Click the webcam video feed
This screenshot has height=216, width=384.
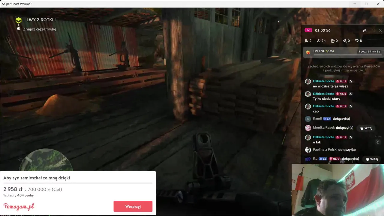click(338, 190)
